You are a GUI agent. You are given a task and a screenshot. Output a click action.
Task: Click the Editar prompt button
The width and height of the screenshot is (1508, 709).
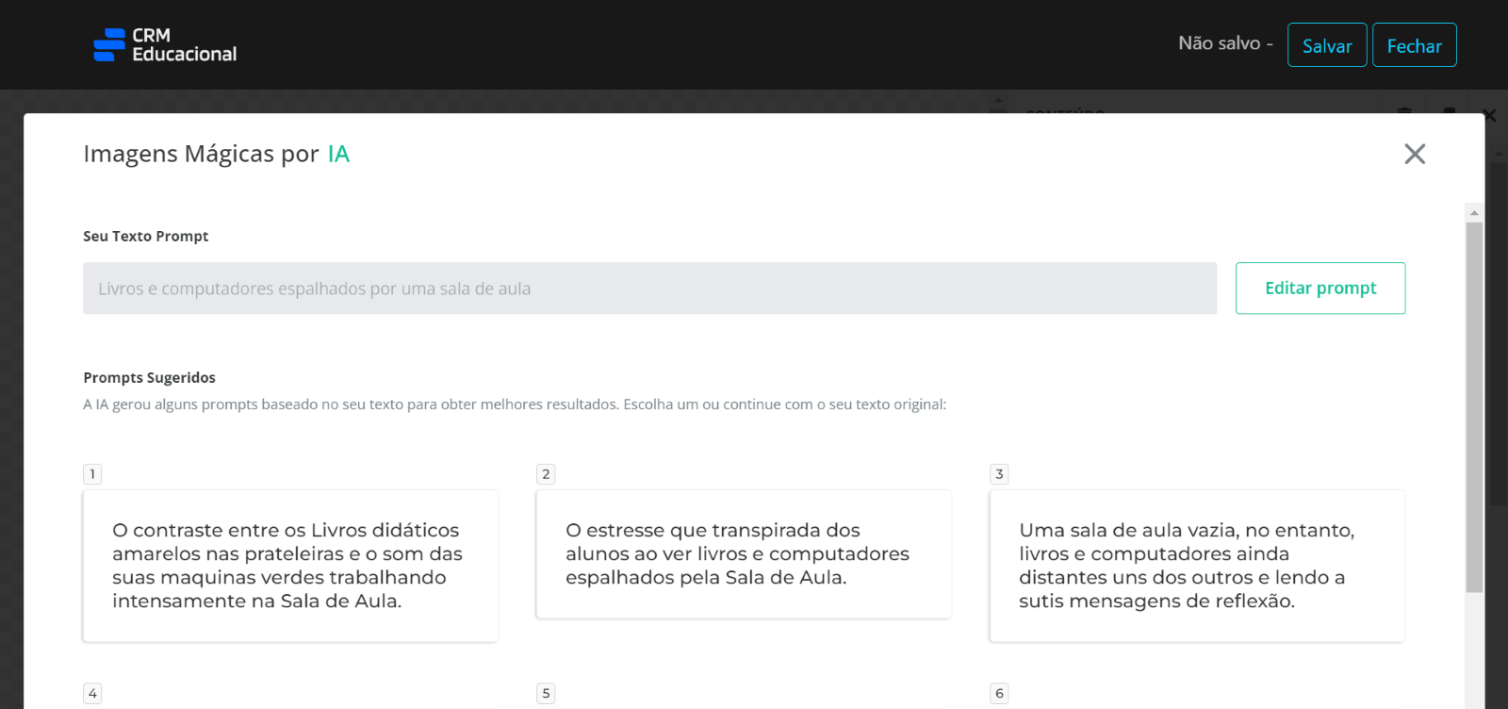1320,289
